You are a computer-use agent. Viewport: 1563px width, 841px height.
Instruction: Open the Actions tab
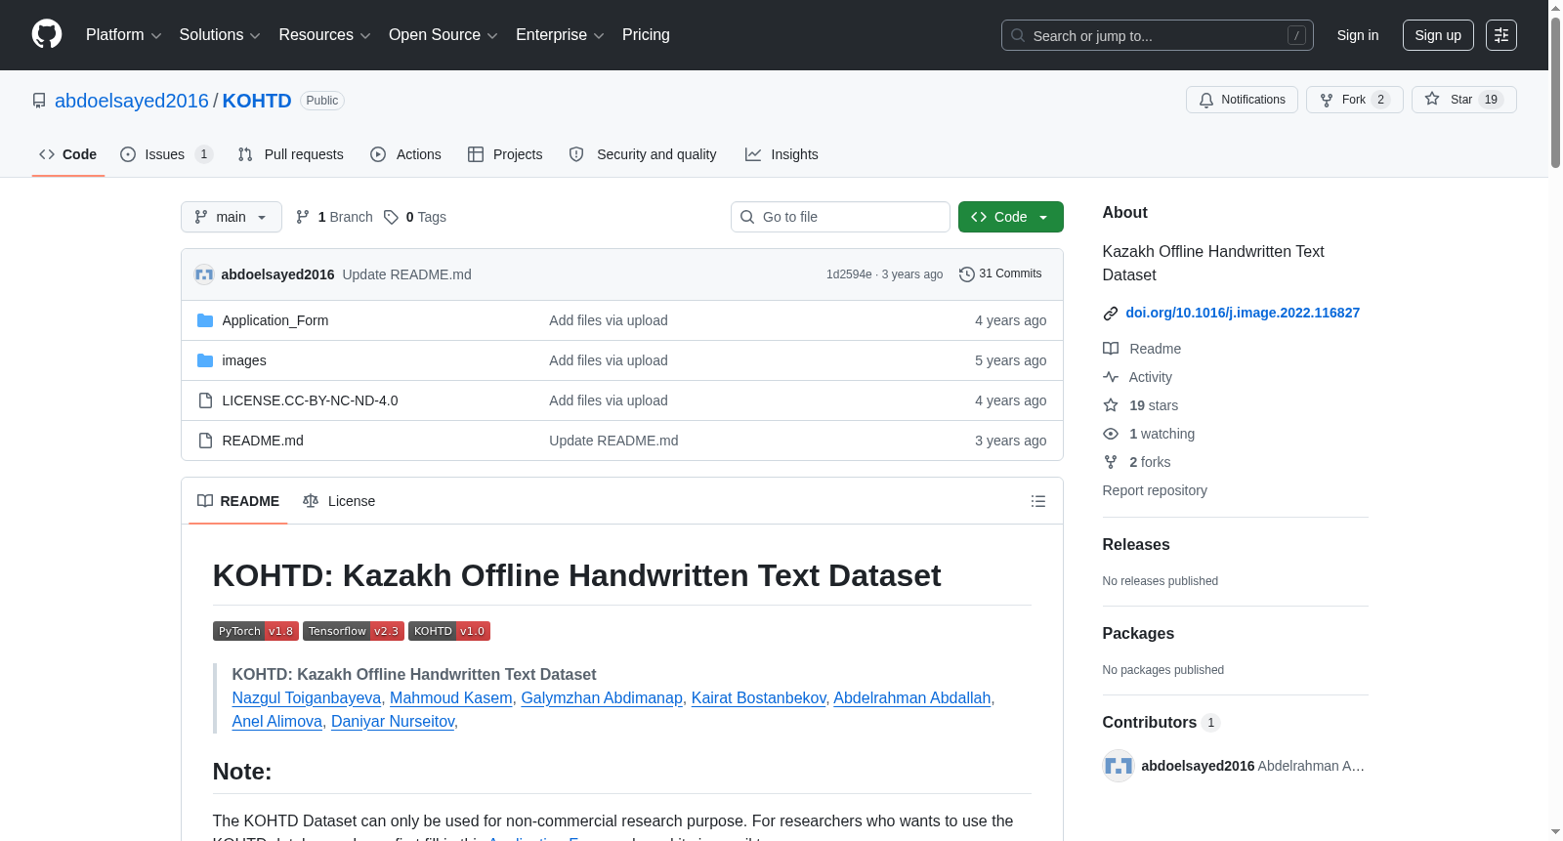tap(406, 154)
